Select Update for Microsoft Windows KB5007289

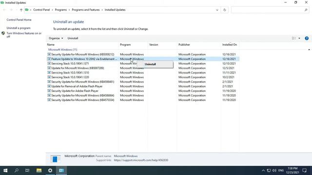(x=143, y=68)
